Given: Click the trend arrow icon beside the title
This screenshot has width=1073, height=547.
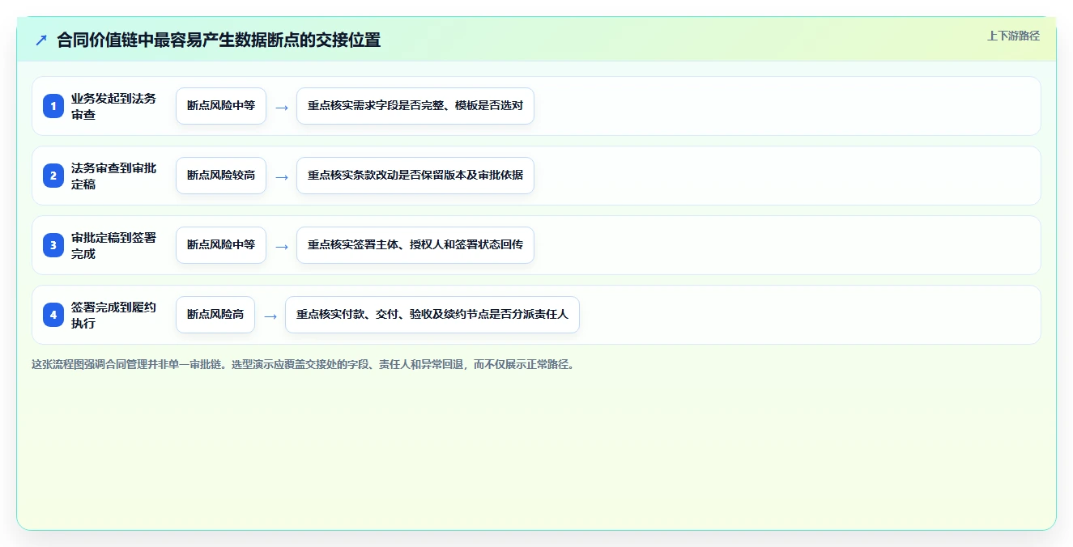Looking at the screenshot, I should pos(41,40).
